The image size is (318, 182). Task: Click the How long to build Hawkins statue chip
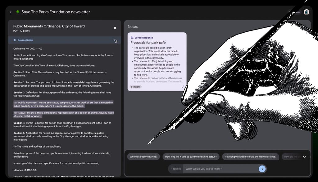(191, 157)
